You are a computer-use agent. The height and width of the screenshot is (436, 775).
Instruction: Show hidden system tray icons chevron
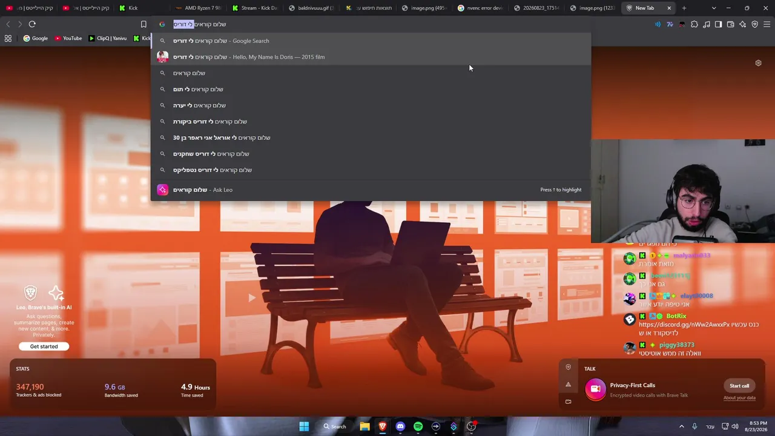click(681, 426)
